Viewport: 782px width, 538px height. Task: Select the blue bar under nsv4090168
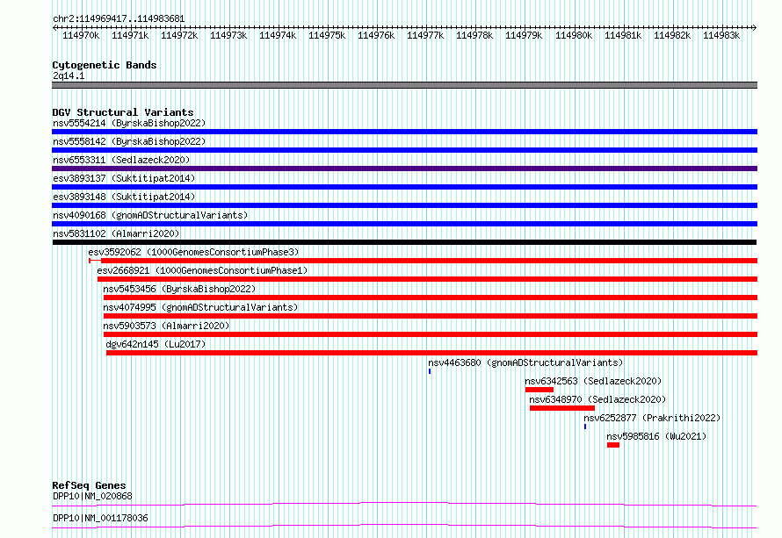pyautogui.click(x=404, y=224)
